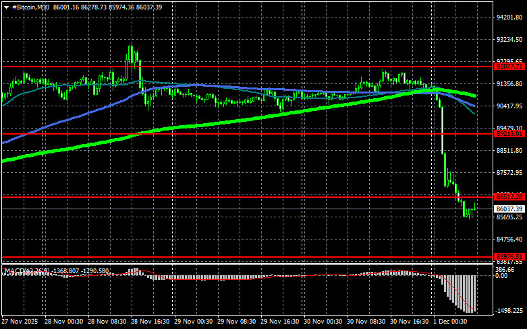Click the 94201.80 price scale value

(509, 17)
